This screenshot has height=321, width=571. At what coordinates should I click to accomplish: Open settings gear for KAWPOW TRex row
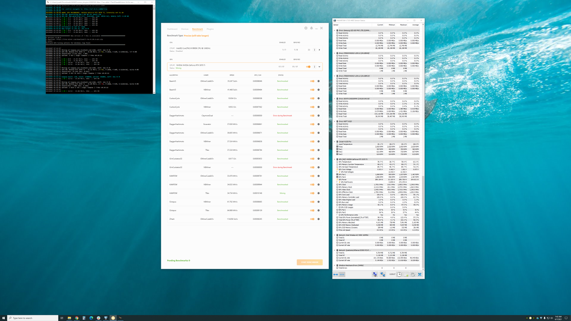(x=319, y=193)
